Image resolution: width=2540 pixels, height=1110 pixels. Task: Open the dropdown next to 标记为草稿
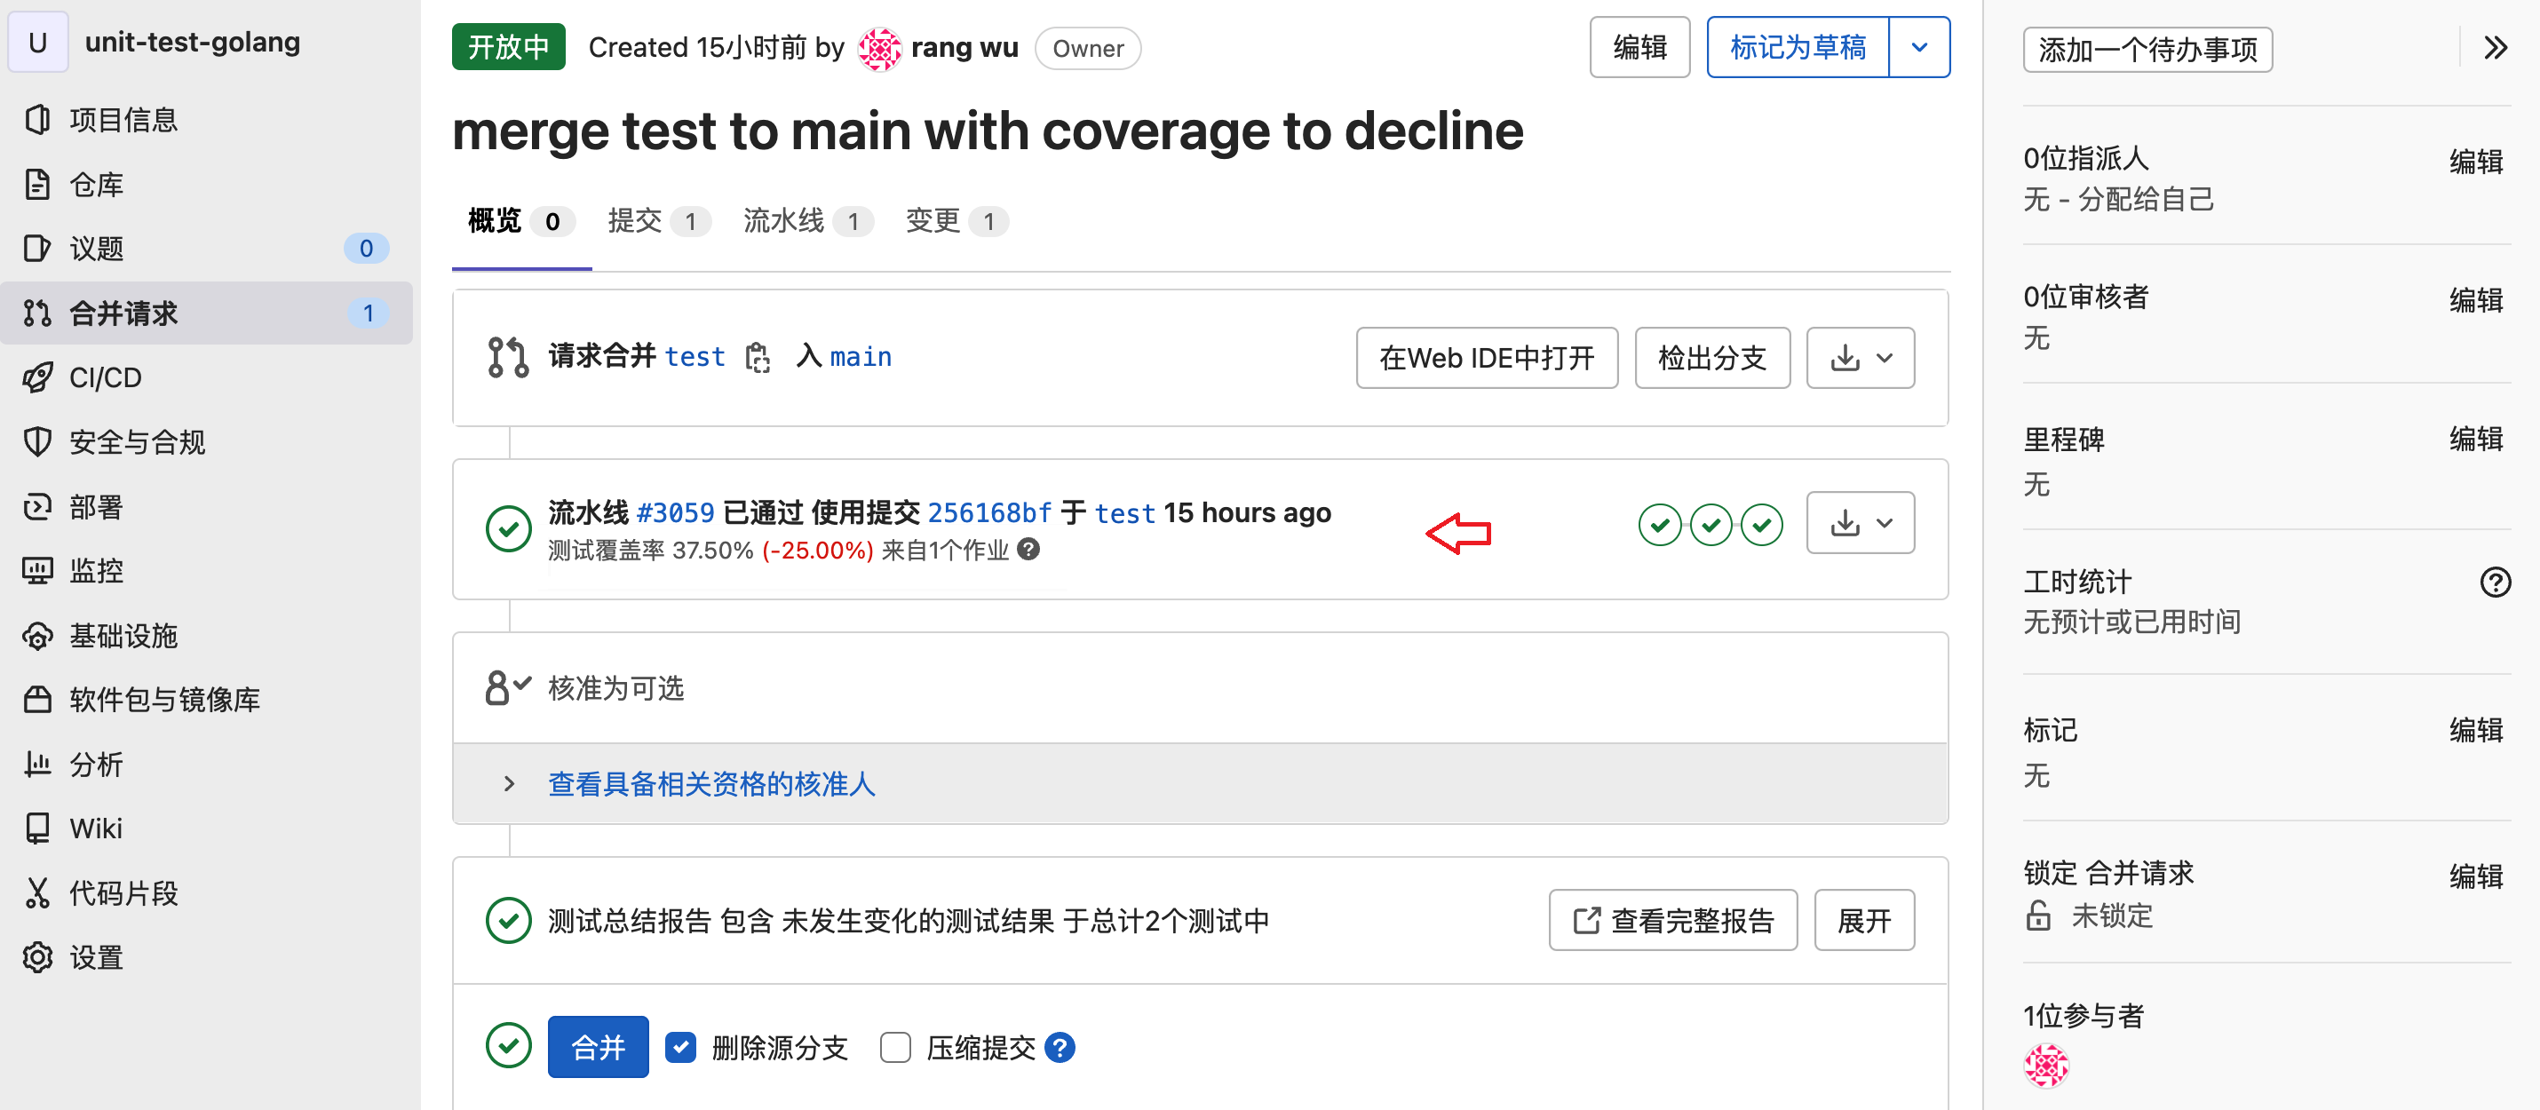point(1919,47)
